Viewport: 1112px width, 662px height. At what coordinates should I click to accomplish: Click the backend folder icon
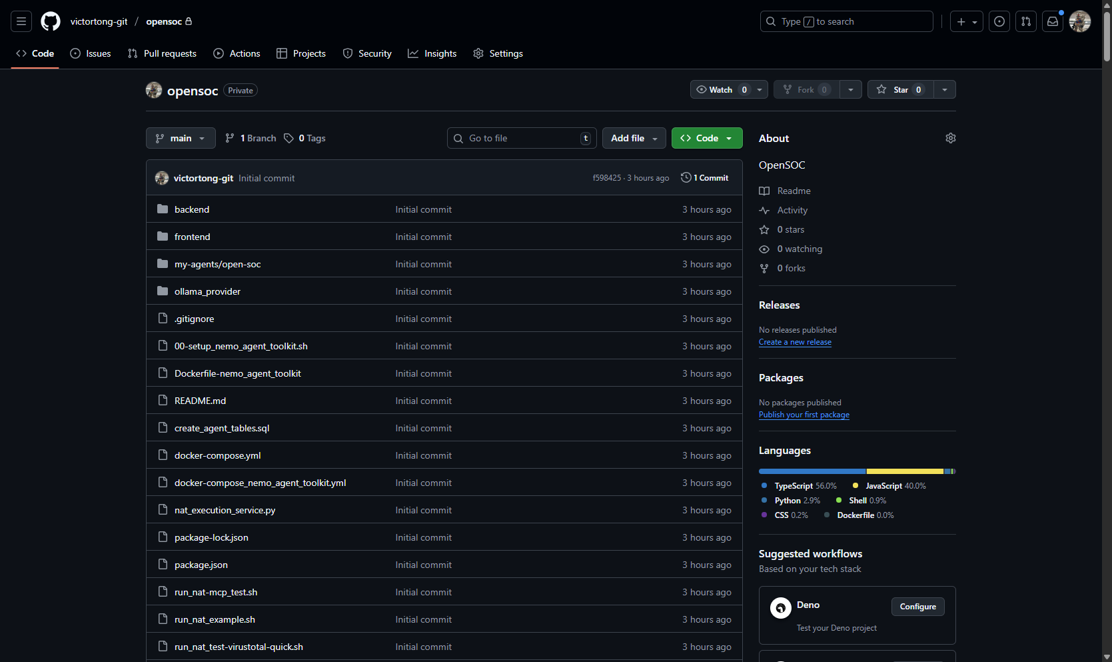click(163, 209)
